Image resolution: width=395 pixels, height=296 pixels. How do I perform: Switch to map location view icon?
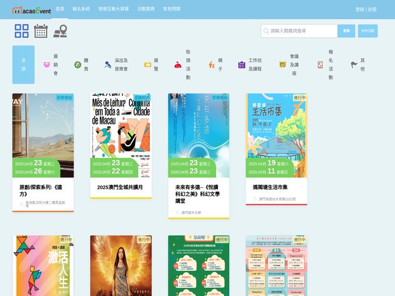[60, 31]
